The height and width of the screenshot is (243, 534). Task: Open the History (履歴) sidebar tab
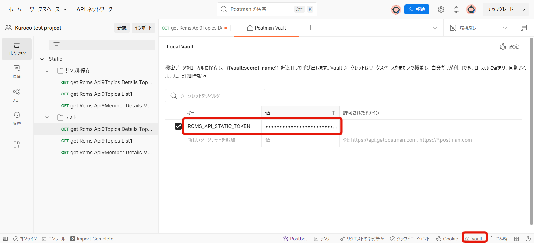tap(17, 119)
